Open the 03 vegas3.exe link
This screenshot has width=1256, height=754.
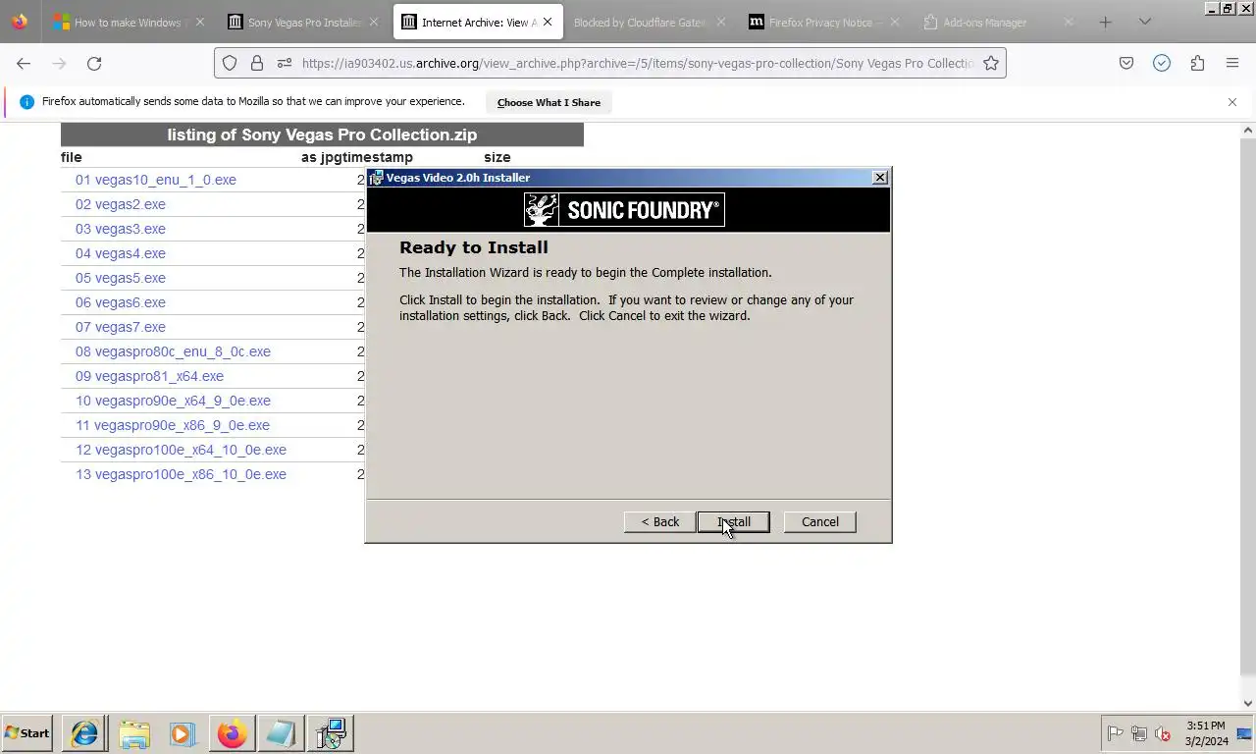pos(121,229)
